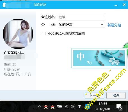Toggle the 中 input method indicator
Screen dimensions: 128x112
coord(79,106)
